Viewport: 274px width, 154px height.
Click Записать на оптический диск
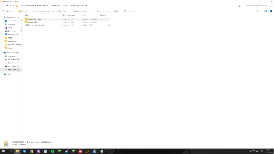point(108,11)
